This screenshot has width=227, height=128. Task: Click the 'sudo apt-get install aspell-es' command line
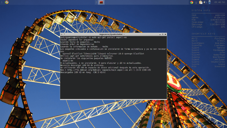[109, 37]
